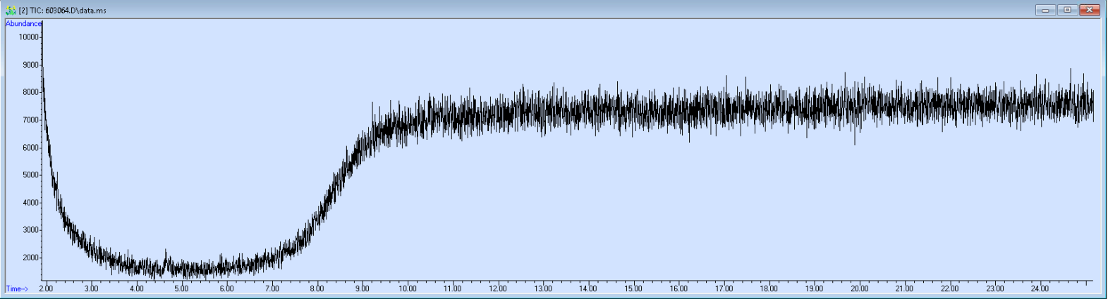Click the 9.00 time axis label
1108x299 pixels.
click(x=362, y=288)
